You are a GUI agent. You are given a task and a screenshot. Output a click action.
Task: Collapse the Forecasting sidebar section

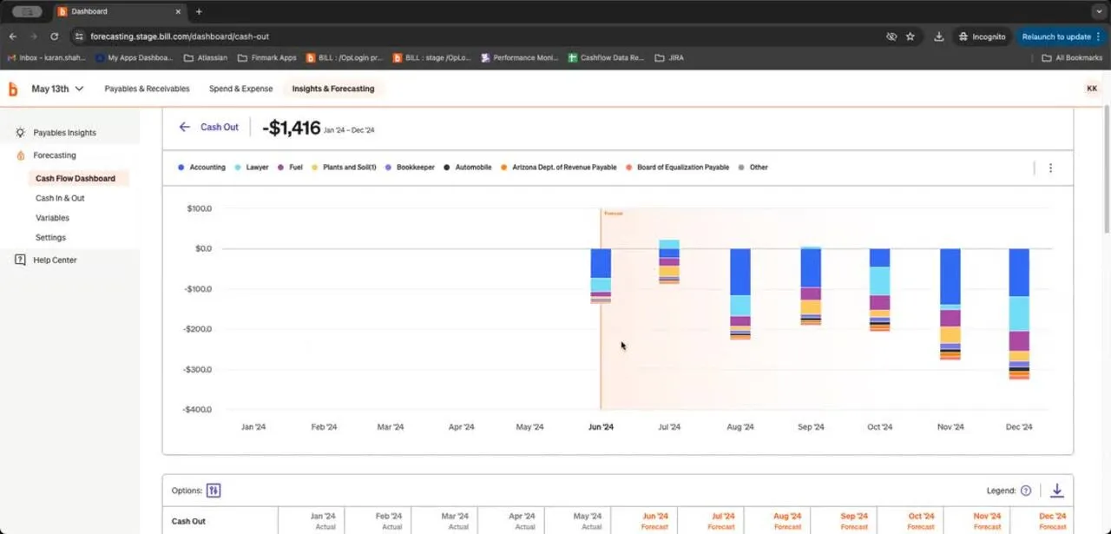click(x=54, y=155)
